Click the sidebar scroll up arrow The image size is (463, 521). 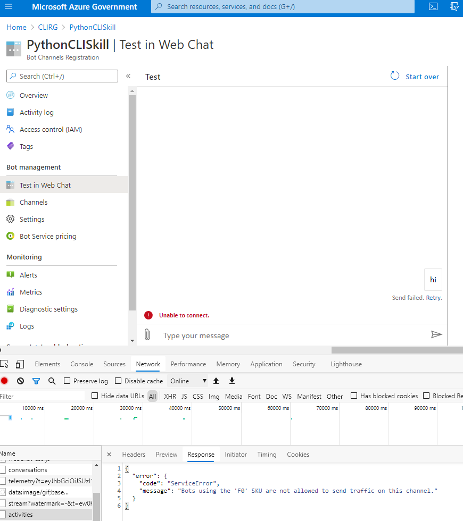tap(132, 91)
